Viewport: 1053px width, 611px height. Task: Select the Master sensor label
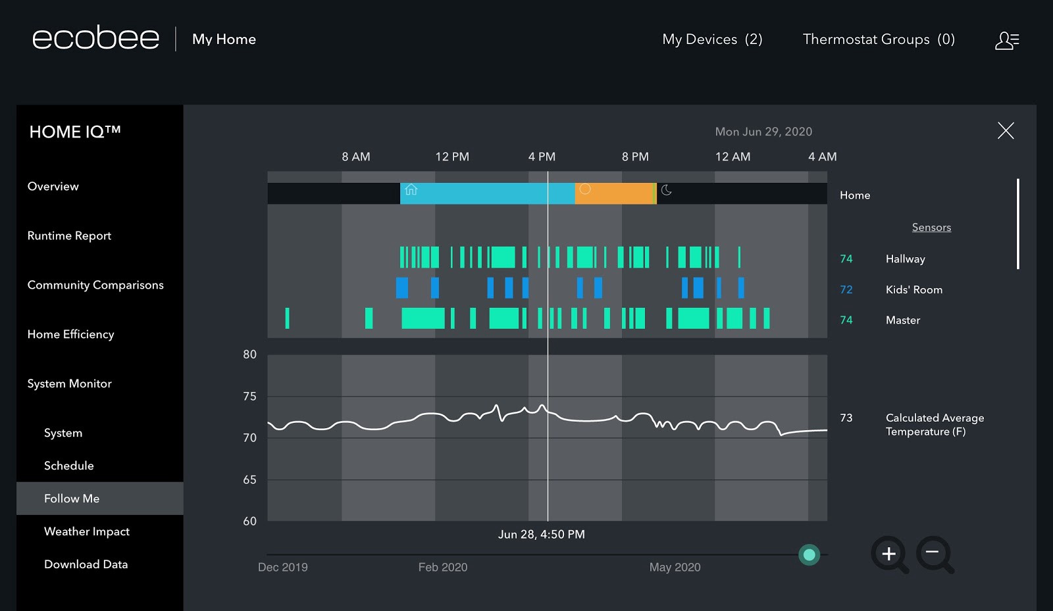[902, 320]
